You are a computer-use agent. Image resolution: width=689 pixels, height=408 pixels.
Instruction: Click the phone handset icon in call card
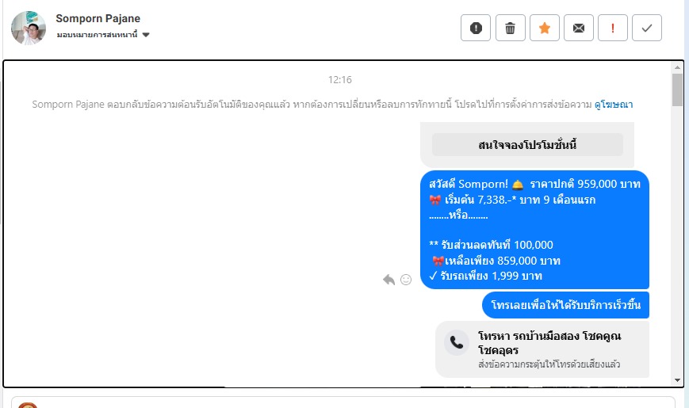coord(457,342)
